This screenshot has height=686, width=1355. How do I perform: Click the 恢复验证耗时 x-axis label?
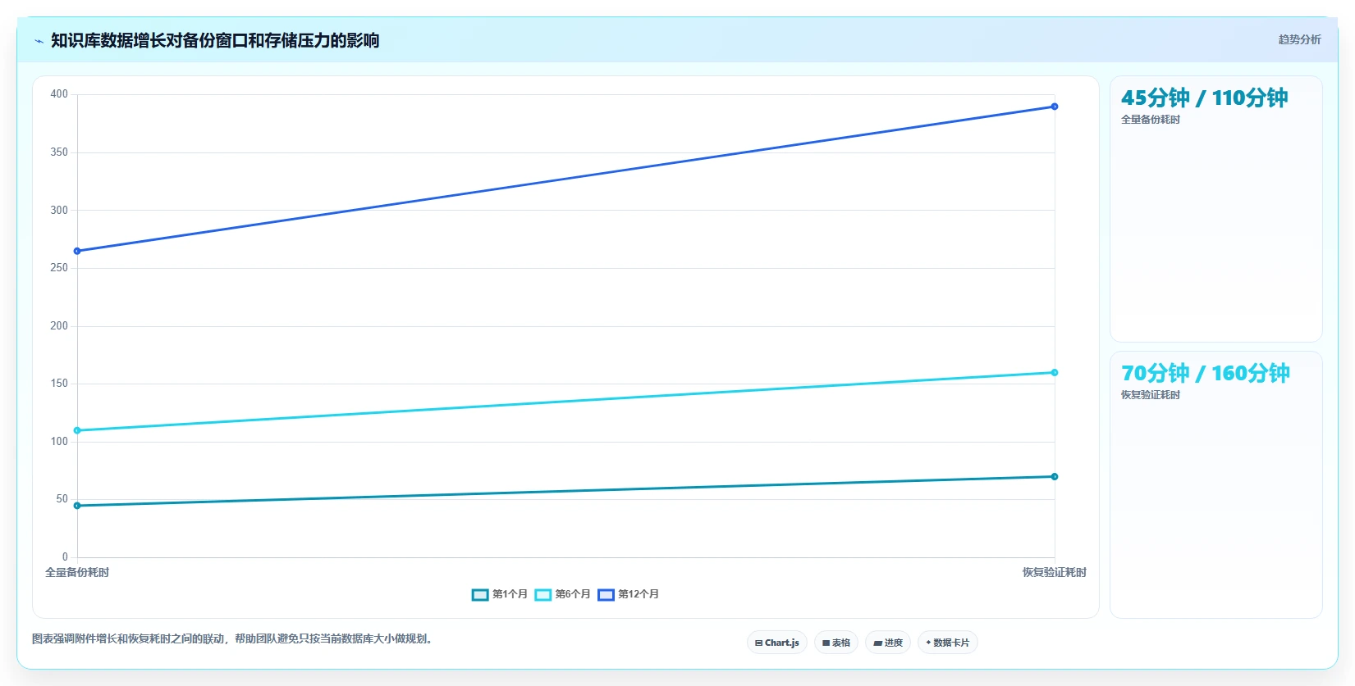pyautogui.click(x=1055, y=573)
